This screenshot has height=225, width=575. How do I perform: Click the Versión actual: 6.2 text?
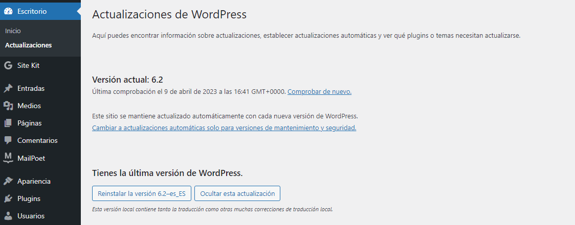coord(127,80)
